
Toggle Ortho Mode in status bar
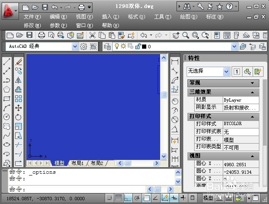128,198
